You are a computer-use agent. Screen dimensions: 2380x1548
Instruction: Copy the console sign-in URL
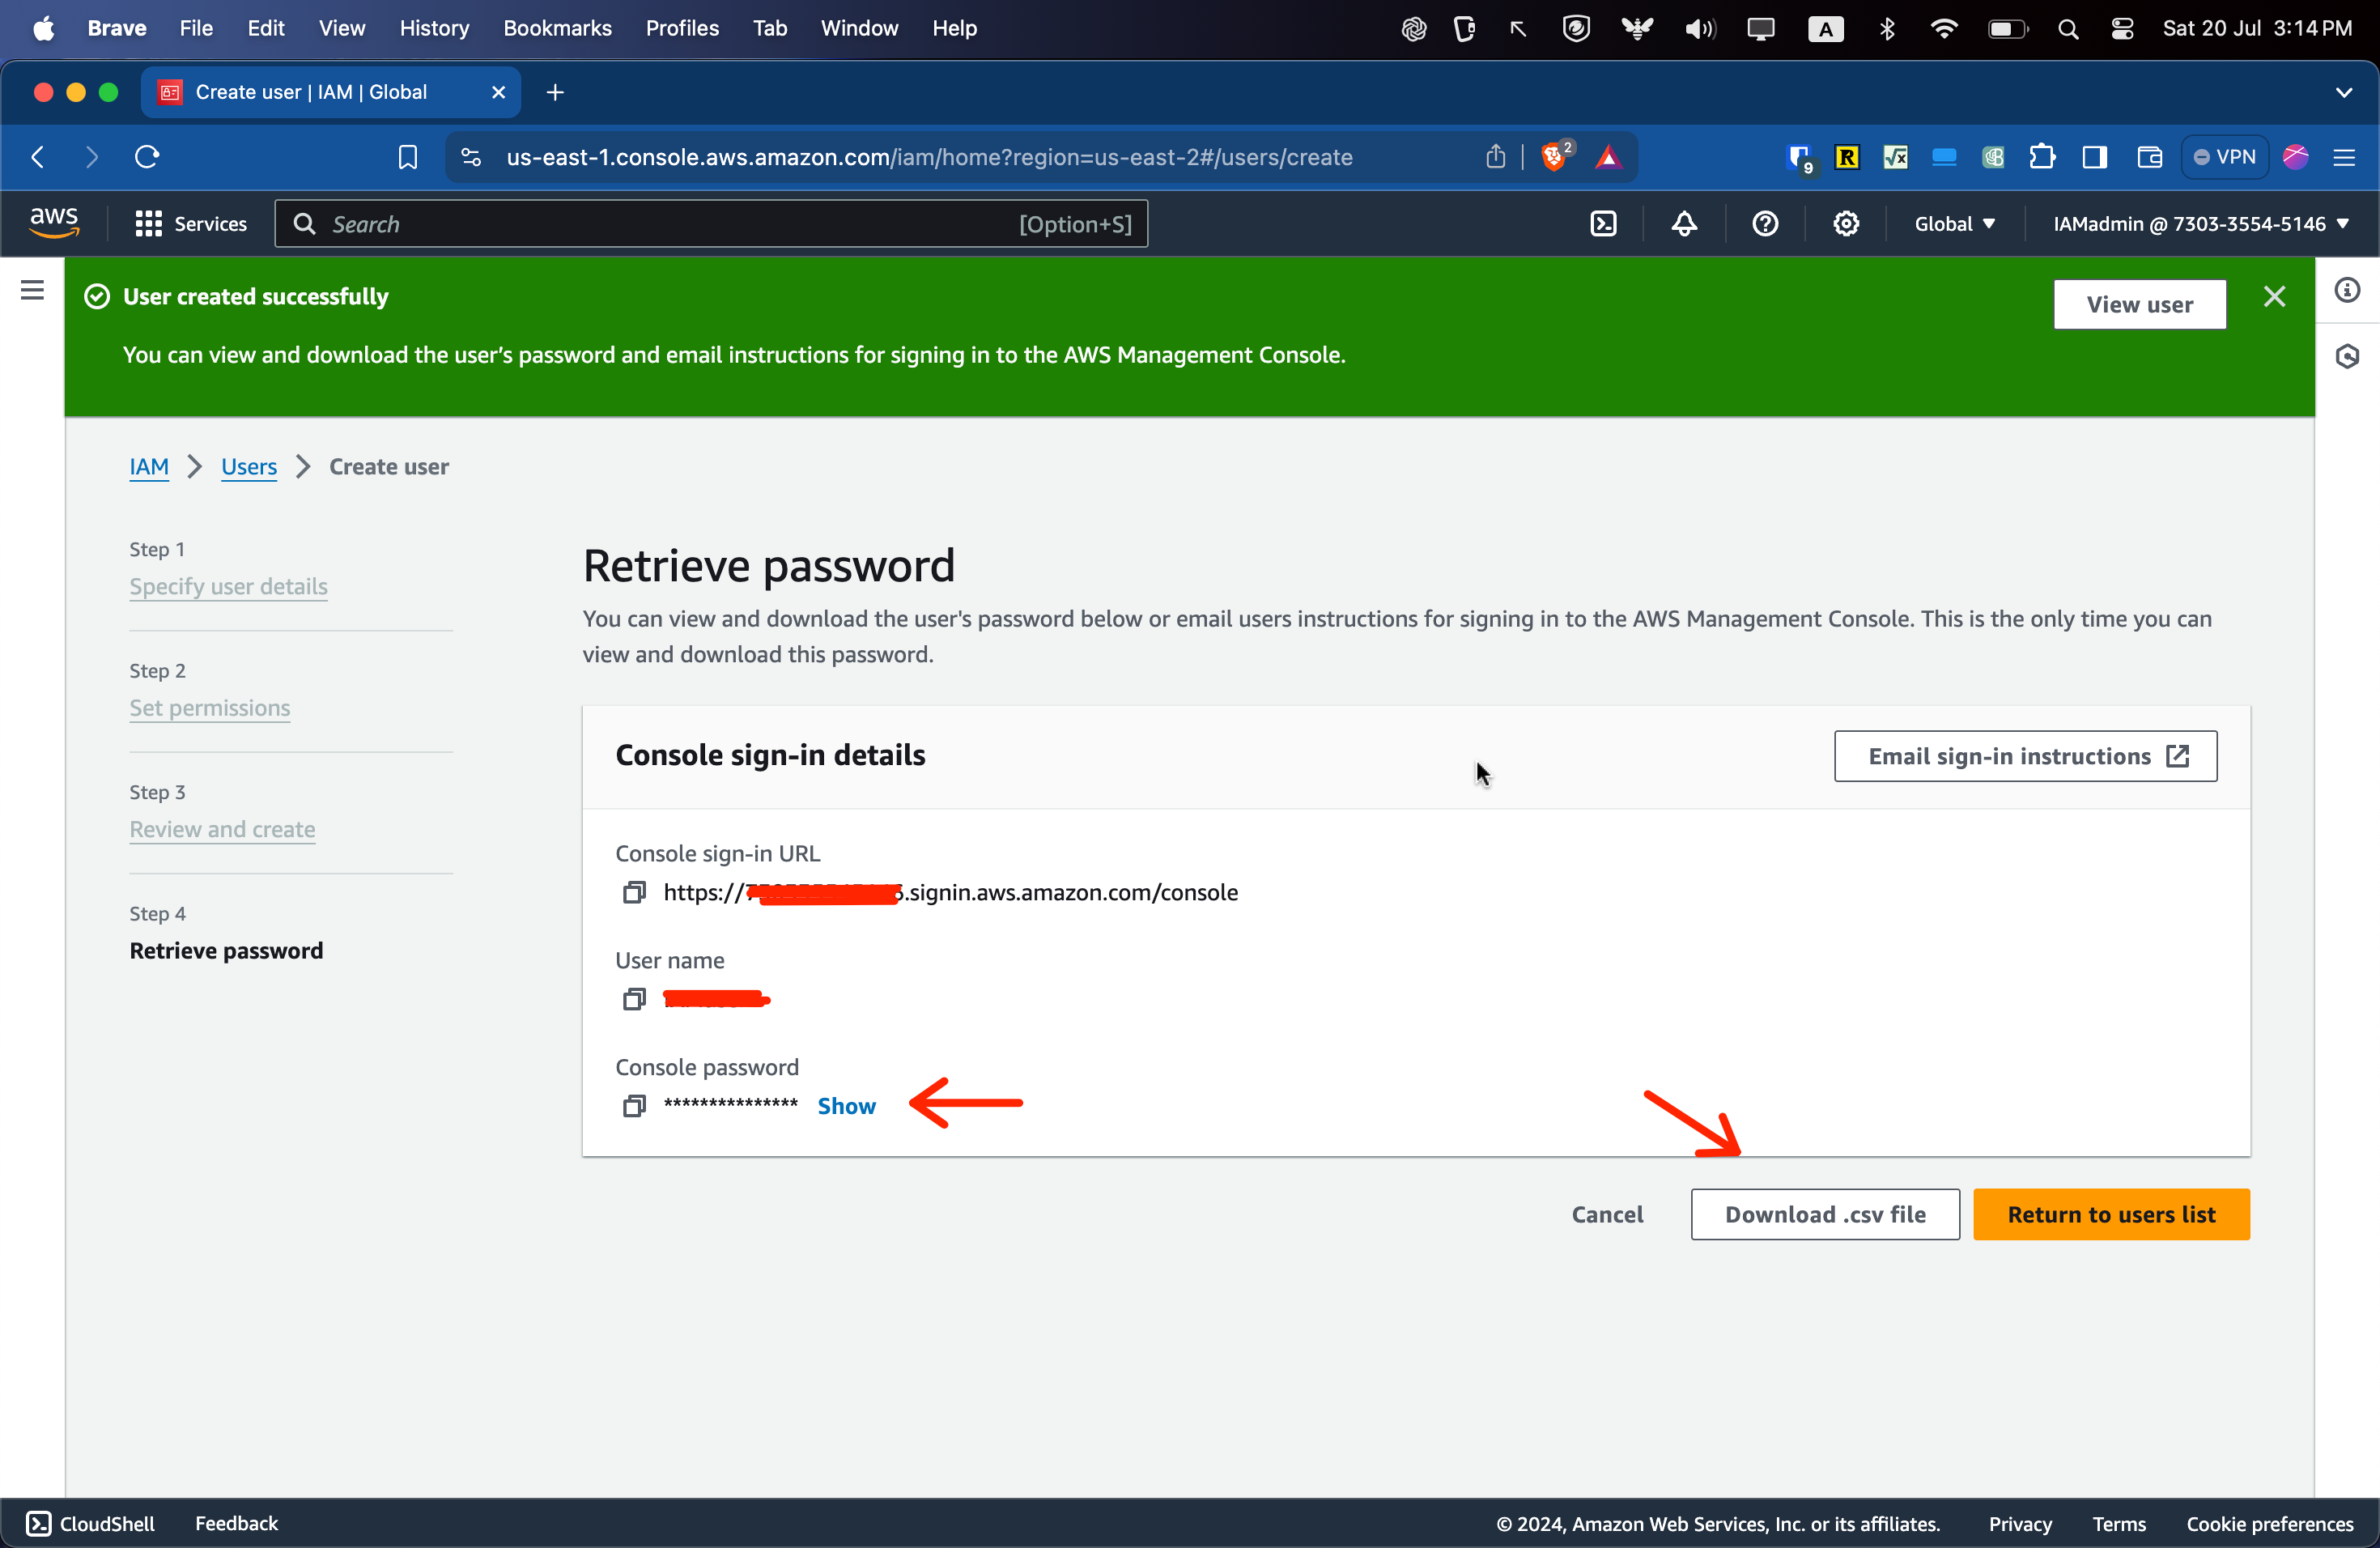coord(634,892)
